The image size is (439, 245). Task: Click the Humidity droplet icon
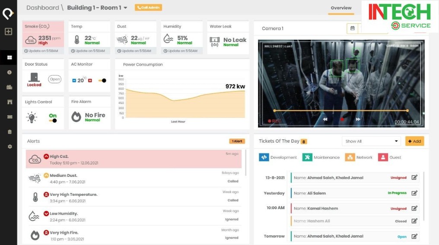click(x=168, y=39)
